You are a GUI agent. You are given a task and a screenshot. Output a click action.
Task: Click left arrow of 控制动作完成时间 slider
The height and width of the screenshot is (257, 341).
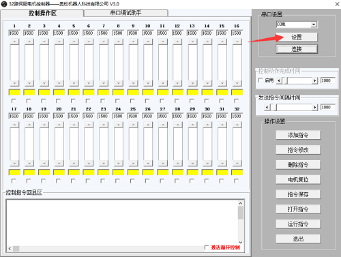tap(279, 80)
